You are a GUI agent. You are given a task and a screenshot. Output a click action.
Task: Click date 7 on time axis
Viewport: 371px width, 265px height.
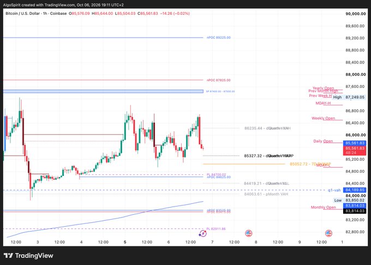pyautogui.click(x=212, y=242)
